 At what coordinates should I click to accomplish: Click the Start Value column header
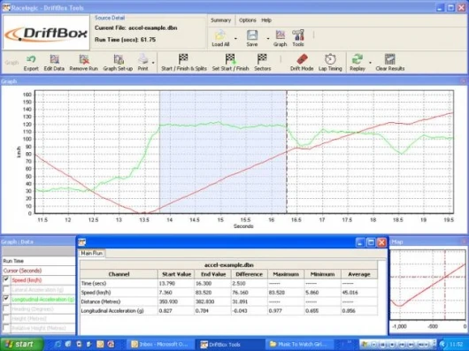(176, 274)
